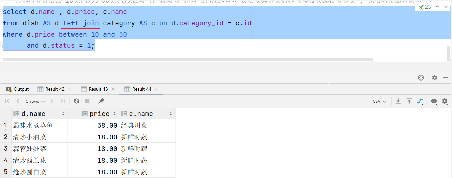Click the crosshair navigate icon in panel header
Screen dimensions: 452x178
pos(421,78)
